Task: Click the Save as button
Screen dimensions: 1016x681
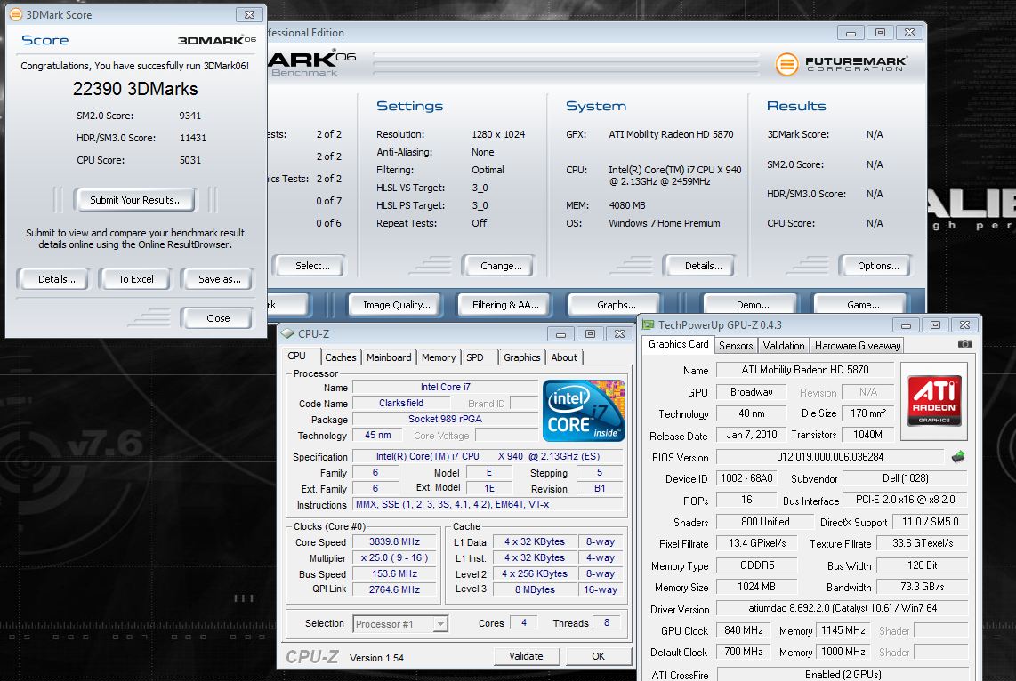Action: coord(219,279)
